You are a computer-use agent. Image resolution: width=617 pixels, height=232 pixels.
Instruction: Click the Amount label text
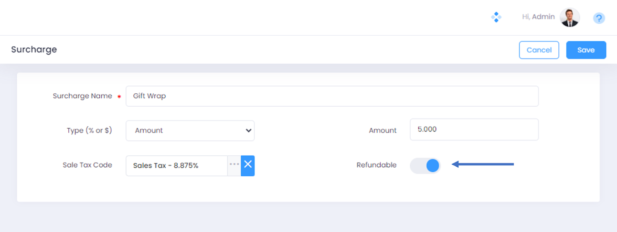383,131
